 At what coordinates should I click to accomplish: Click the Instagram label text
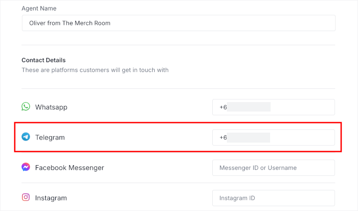[x=51, y=198]
